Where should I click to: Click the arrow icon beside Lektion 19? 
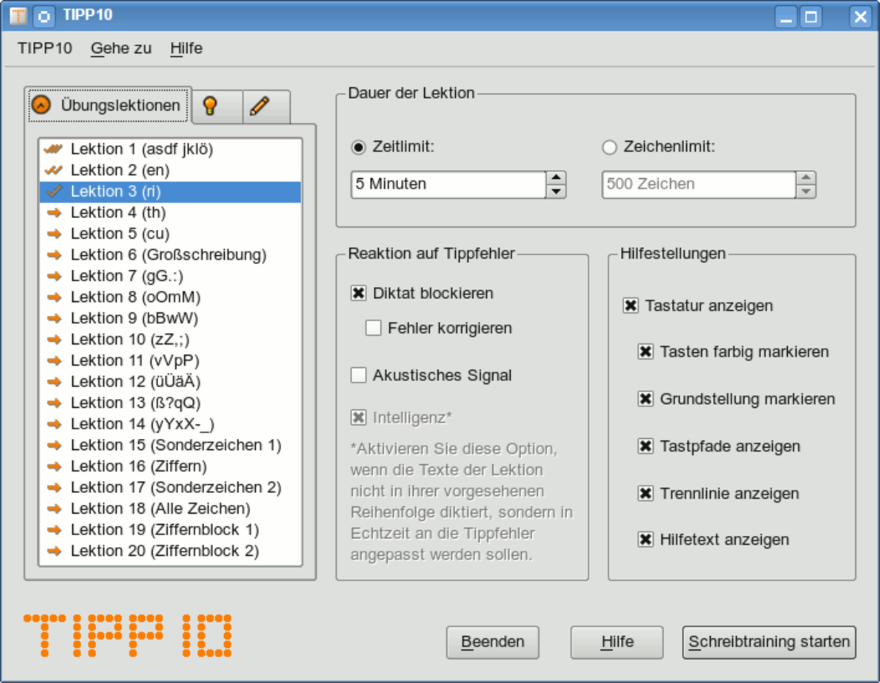pos(54,530)
